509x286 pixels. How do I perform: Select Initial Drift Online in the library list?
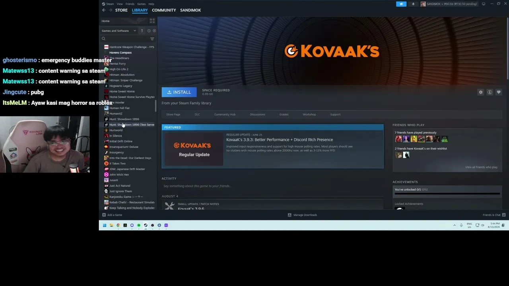tap(121, 141)
